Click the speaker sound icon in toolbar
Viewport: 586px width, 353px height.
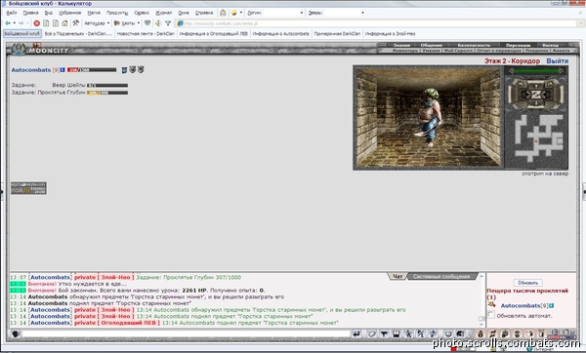[x=158, y=23]
